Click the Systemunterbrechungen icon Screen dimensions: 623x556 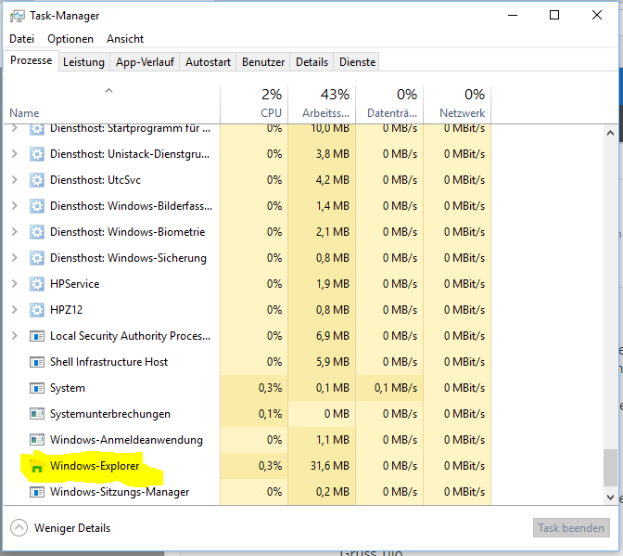coord(37,414)
